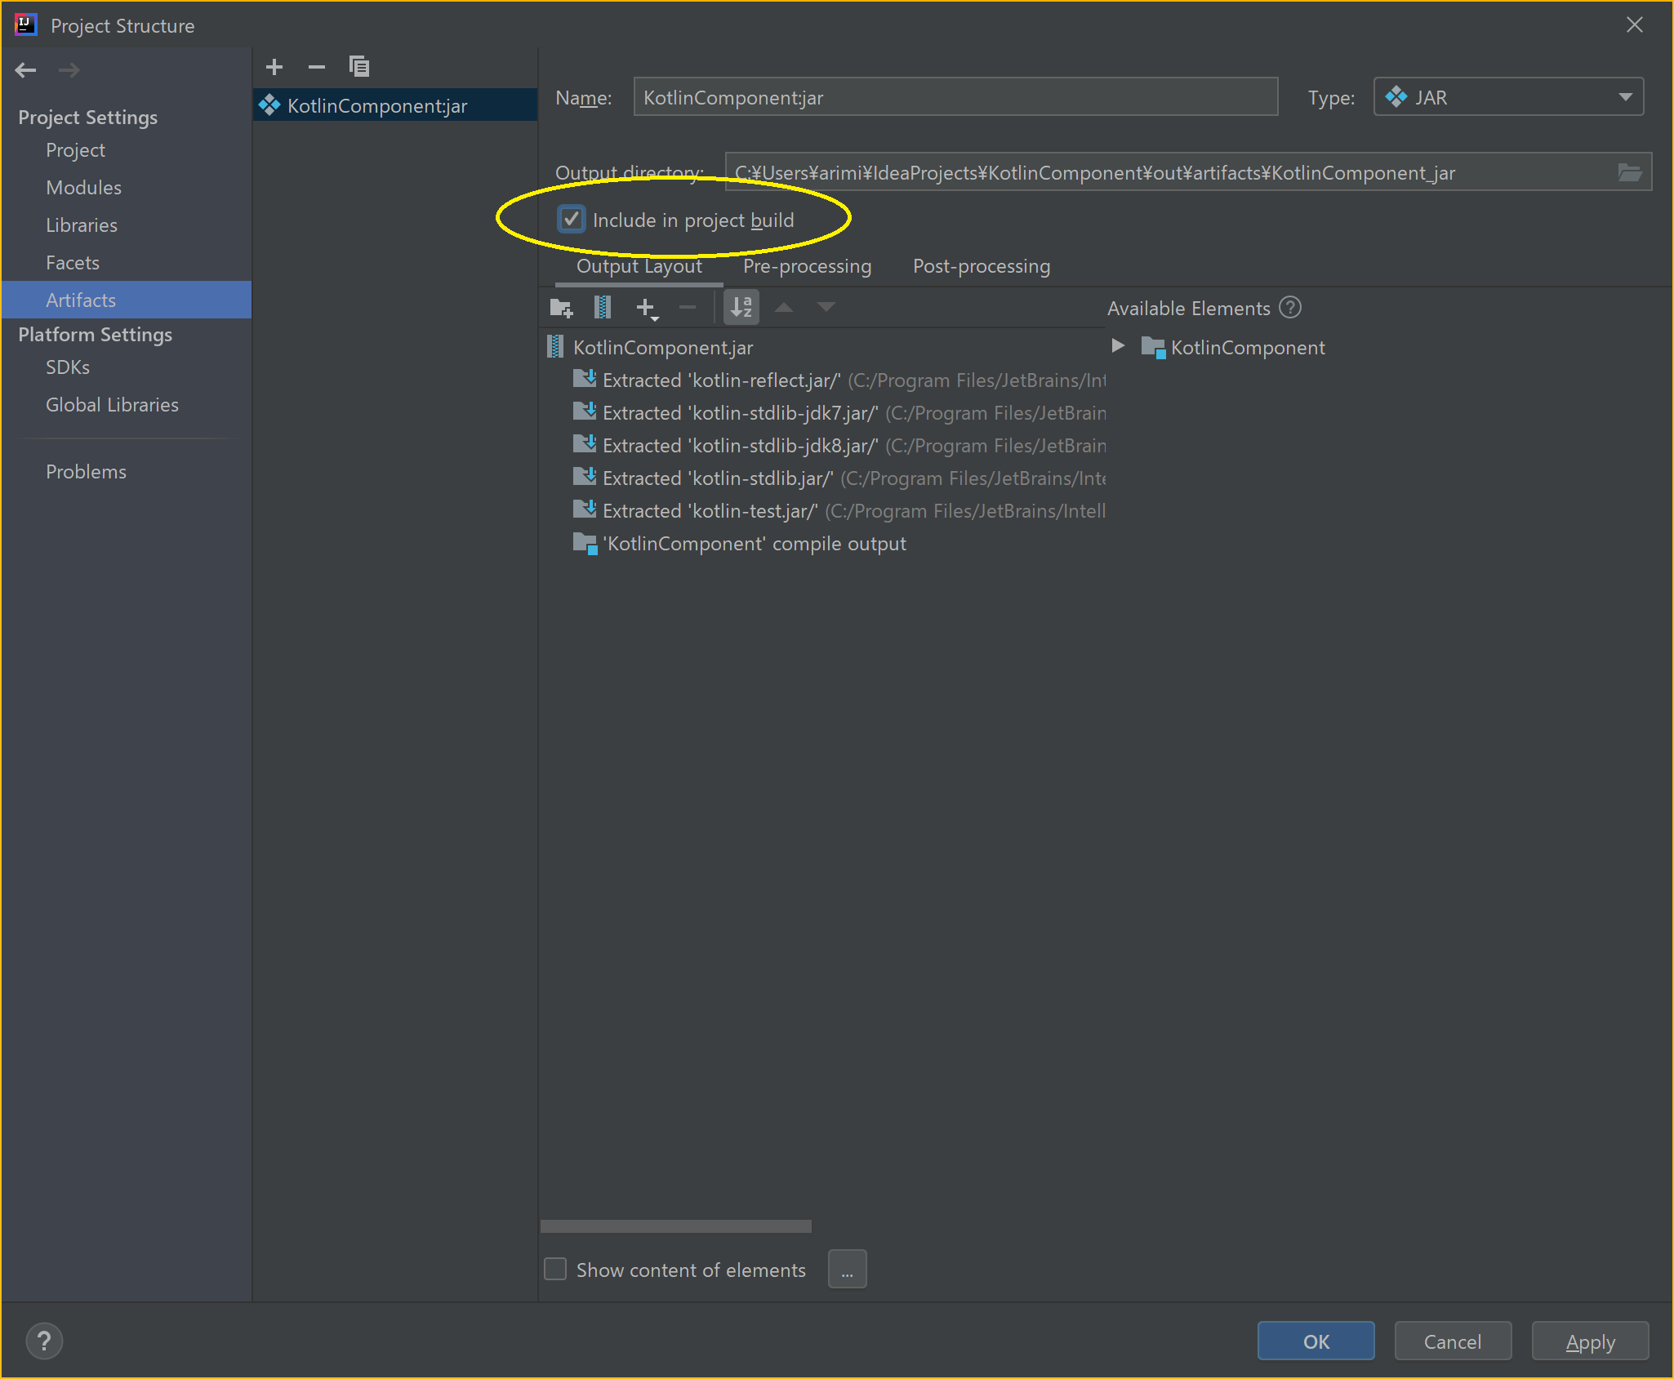Viewport: 1674px width, 1379px height.
Task: Click the create archive icon
Action: [x=603, y=308]
